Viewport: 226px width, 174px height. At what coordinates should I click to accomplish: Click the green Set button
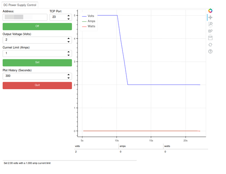point(37,63)
